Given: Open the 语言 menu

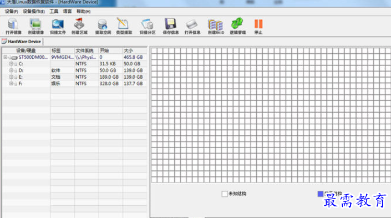Looking at the screenshot, I should pyautogui.click(x=67, y=12).
